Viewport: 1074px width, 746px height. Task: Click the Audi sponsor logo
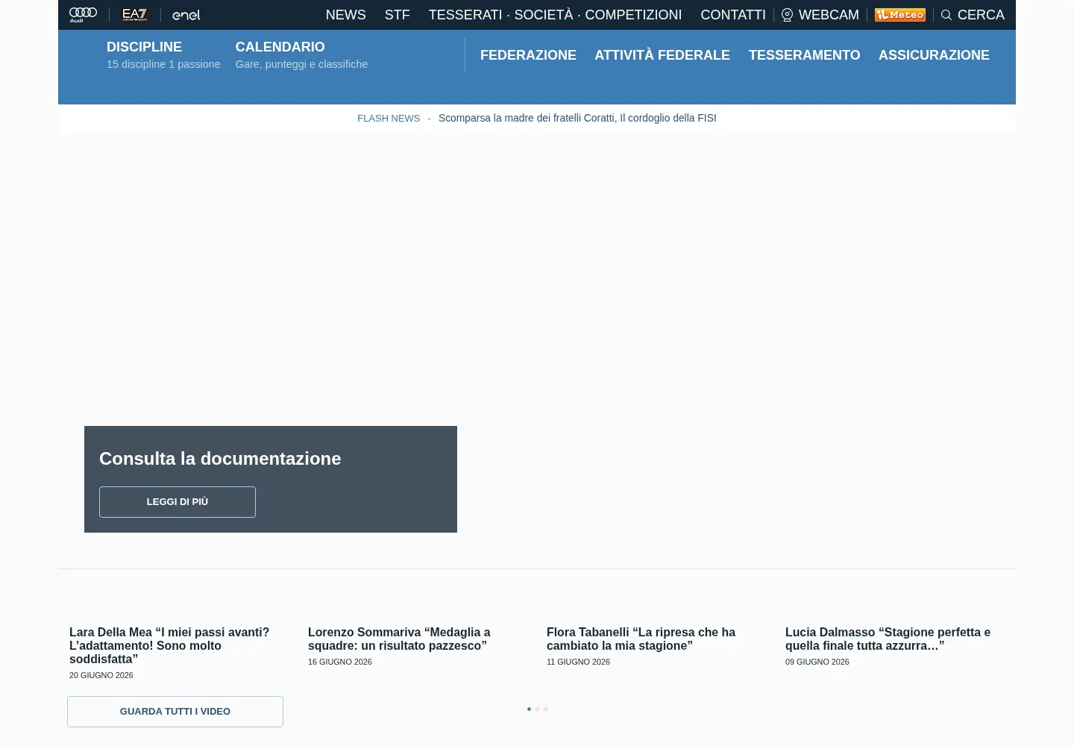point(83,15)
